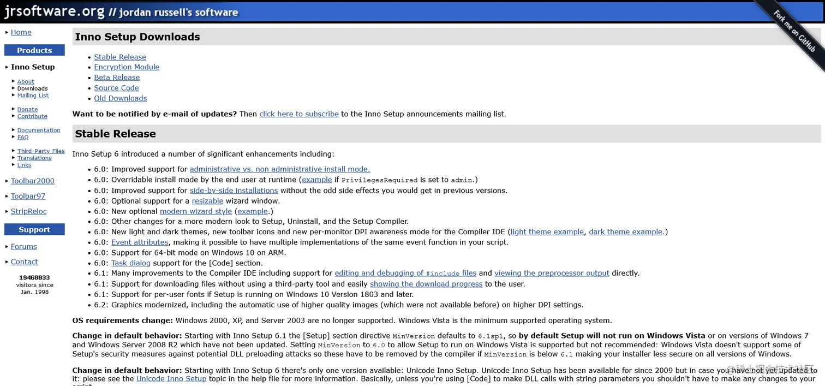Click the visitor counter 19468033
Image resolution: width=825 pixels, height=386 pixels.
click(x=34, y=278)
